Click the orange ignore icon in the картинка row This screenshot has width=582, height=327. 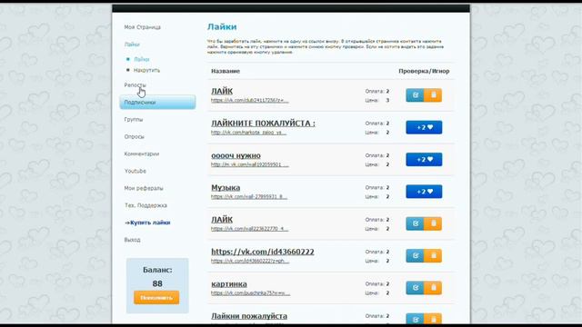point(433,288)
